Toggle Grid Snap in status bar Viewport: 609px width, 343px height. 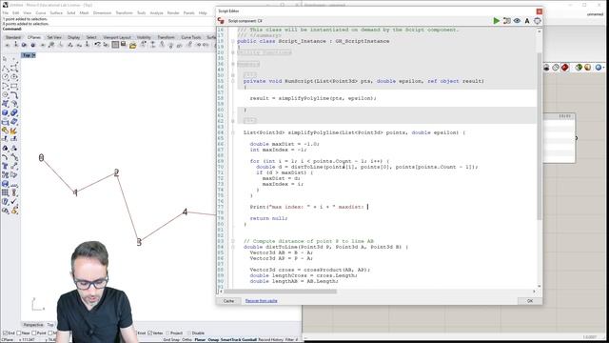[x=171, y=339]
